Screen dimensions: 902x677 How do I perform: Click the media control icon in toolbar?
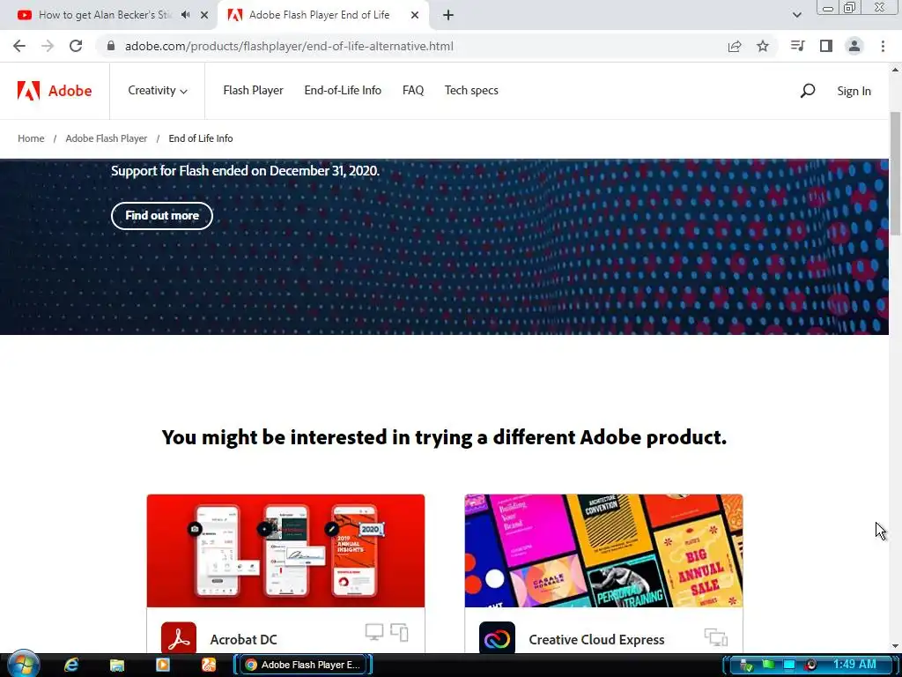click(x=797, y=46)
